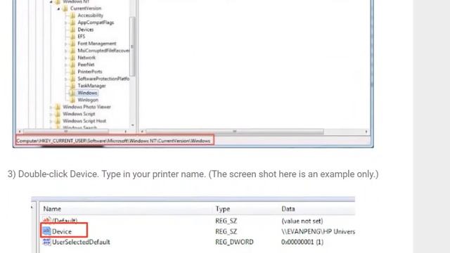This screenshot has height=253, width=450.
Task: Click the (Default) string value icon
Action: point(47,220)
